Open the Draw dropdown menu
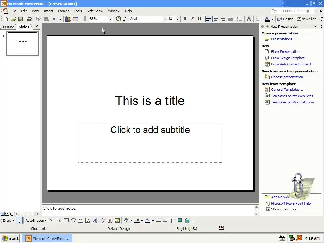 8,221
